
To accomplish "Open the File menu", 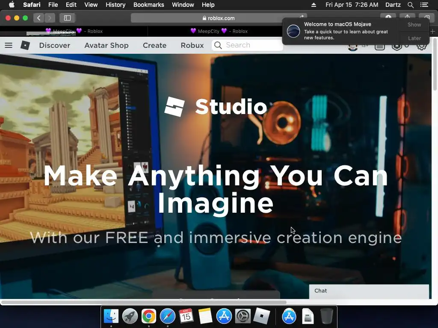I will 53,5.
